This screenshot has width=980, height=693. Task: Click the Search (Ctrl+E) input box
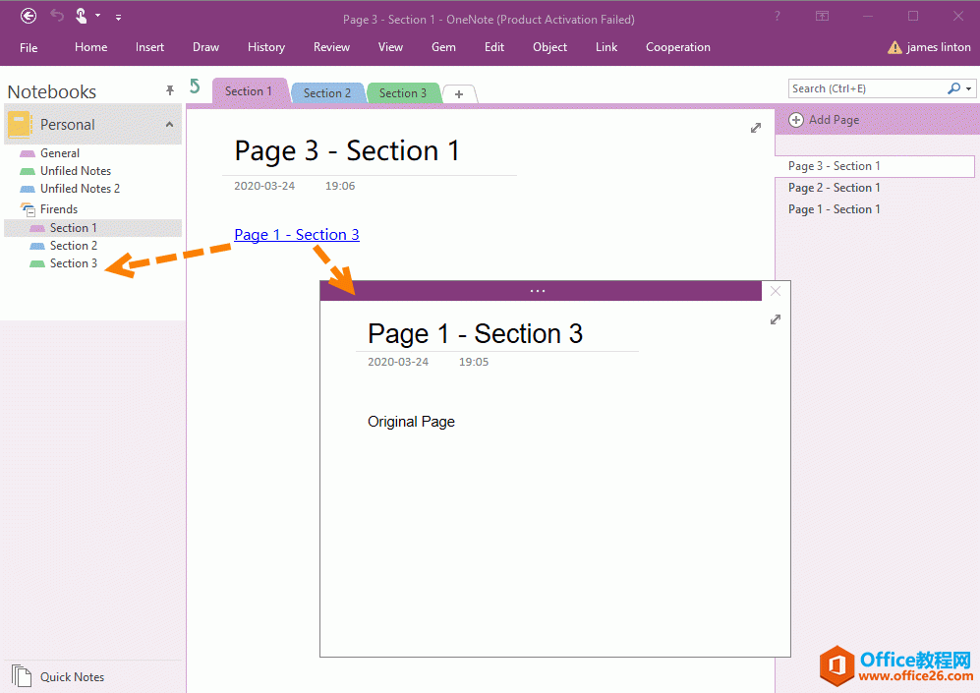point(865,88)
